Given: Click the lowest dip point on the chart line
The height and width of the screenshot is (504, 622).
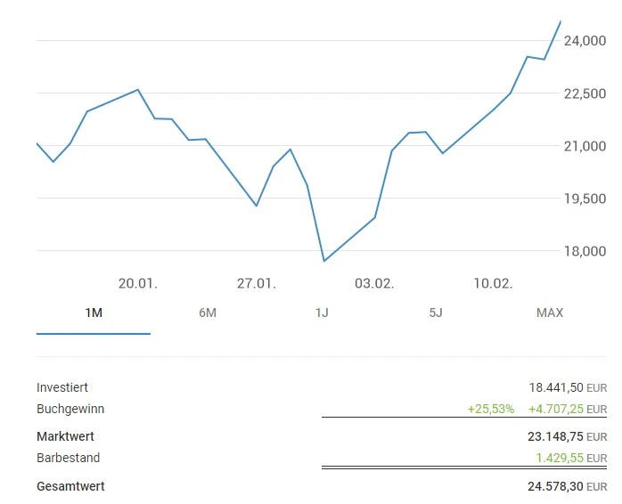Looking at the screenshot, I should (x=324, y=261).
